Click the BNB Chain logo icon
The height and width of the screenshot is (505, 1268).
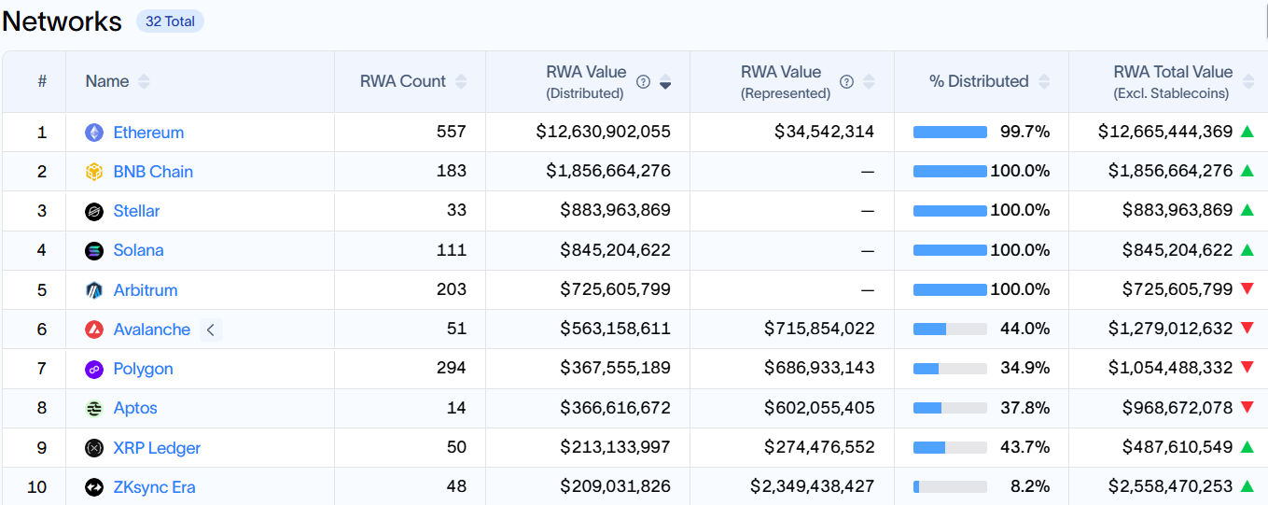(x=94, y=172)
